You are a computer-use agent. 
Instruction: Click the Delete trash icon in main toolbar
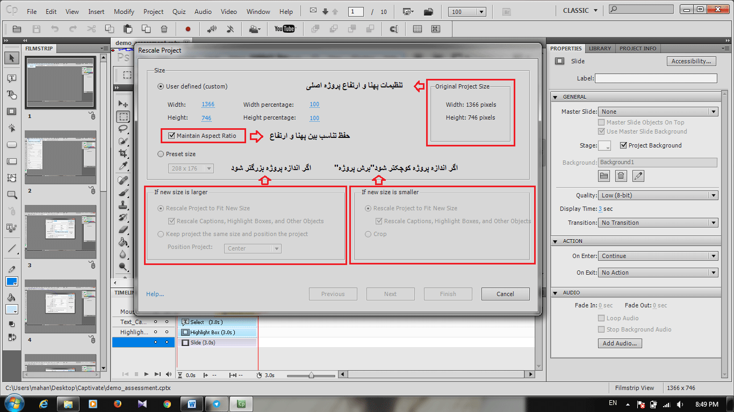(x=164, y=29)
